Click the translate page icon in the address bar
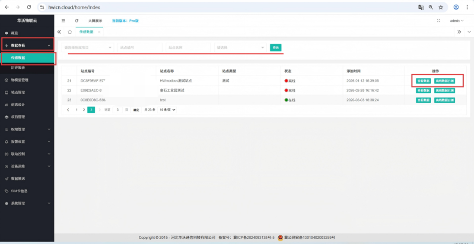Viewport: 474px width, 244px height. tap(421, 7)
